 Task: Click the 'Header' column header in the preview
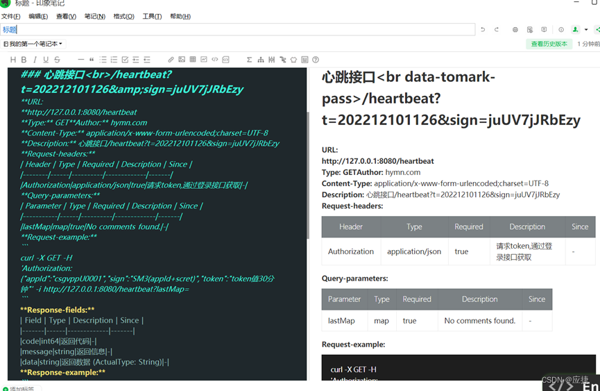click(351, 226)
